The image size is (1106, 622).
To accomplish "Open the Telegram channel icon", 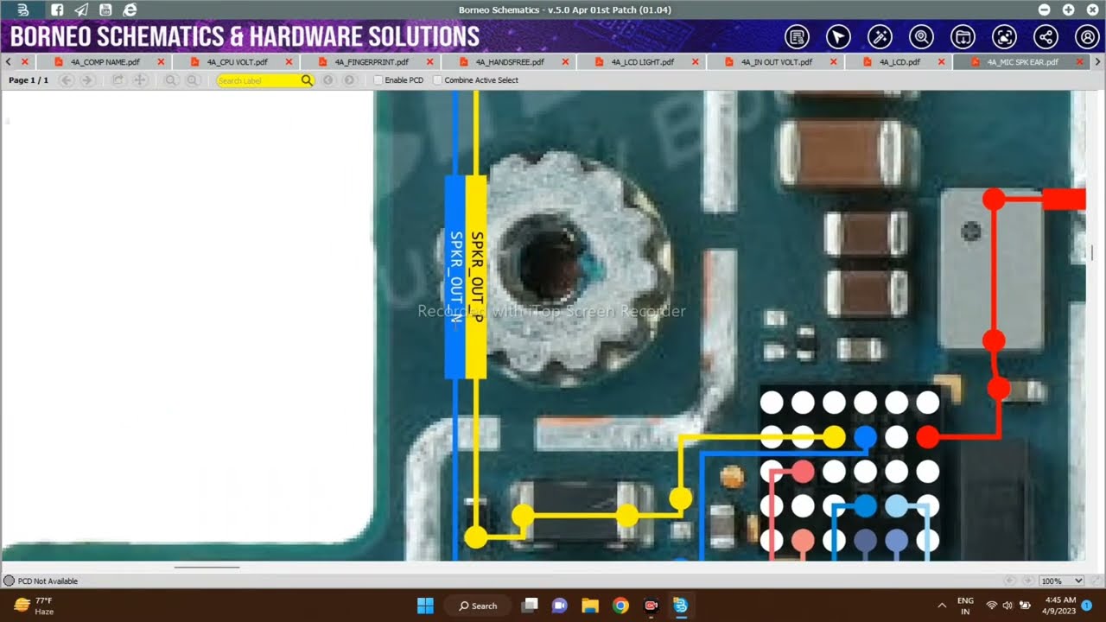I will (81, 10).
